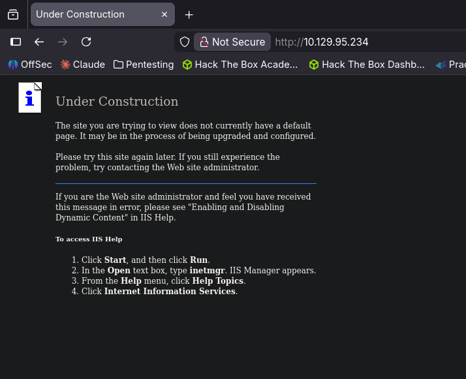The width and height of the screenshot is (466, 379).
Task: Open the tracking protection shield panel
Action: coord(185,42)
